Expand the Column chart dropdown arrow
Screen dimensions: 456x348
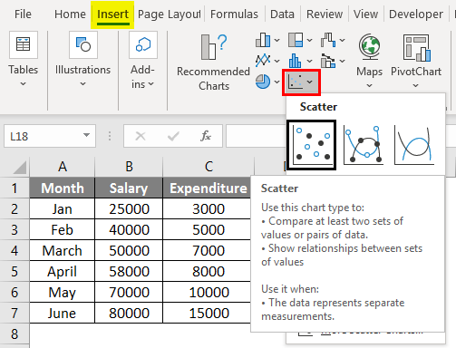click(x=277, y=40)
